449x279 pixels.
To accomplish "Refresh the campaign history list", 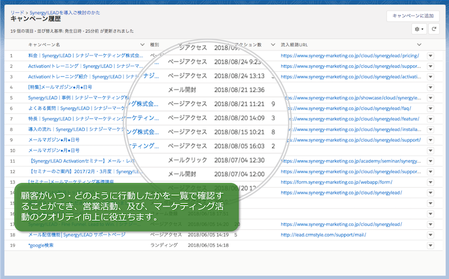I will point(434,29).
